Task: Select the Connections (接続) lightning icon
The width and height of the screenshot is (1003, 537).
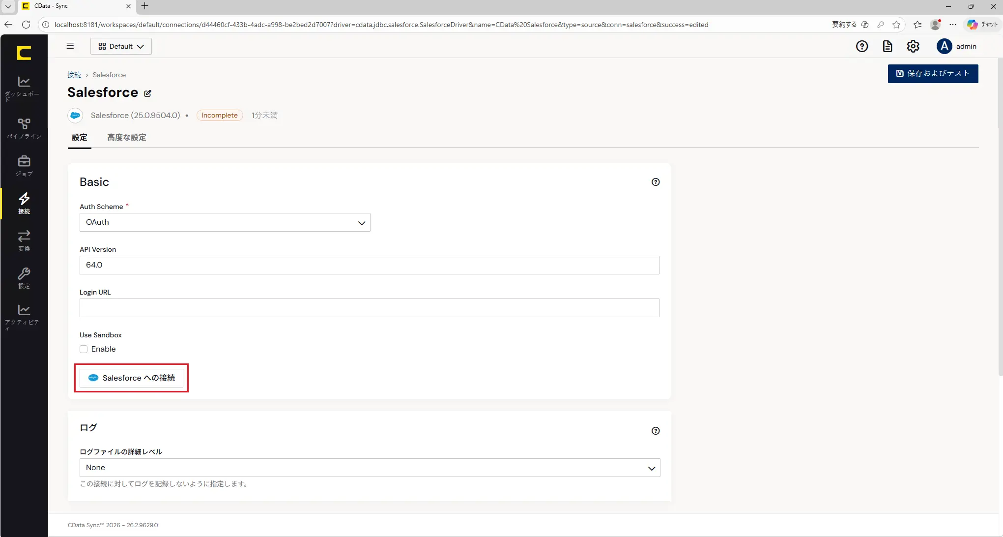Action: tap(24, 203)
